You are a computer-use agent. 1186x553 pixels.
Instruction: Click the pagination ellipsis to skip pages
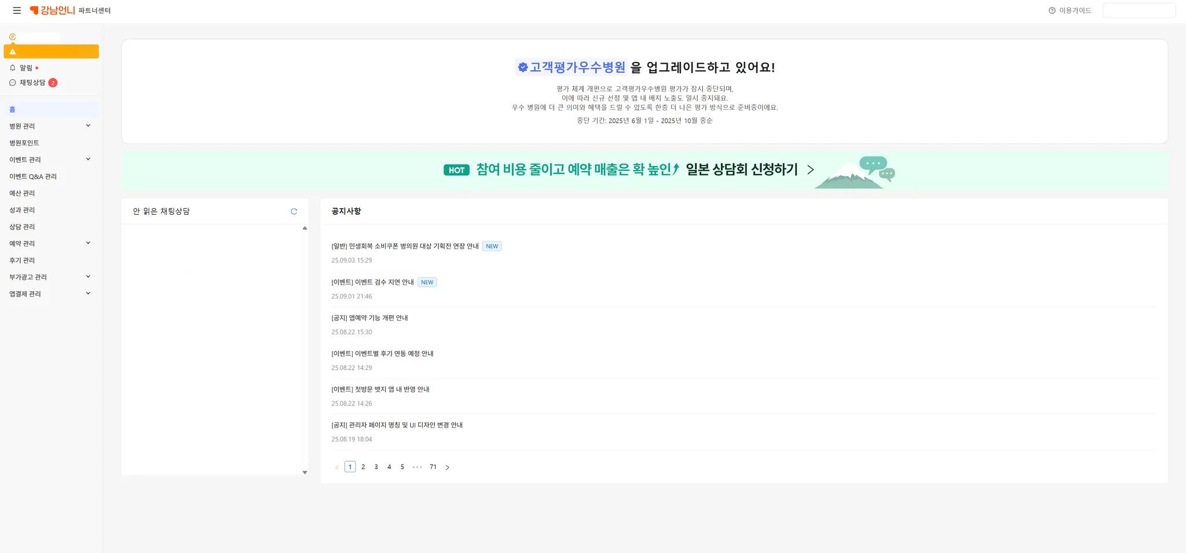(x=417, y=467)
